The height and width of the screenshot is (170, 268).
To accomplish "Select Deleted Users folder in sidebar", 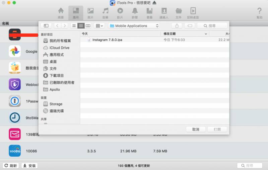I will pyautogui.click(x=59, y=83).
